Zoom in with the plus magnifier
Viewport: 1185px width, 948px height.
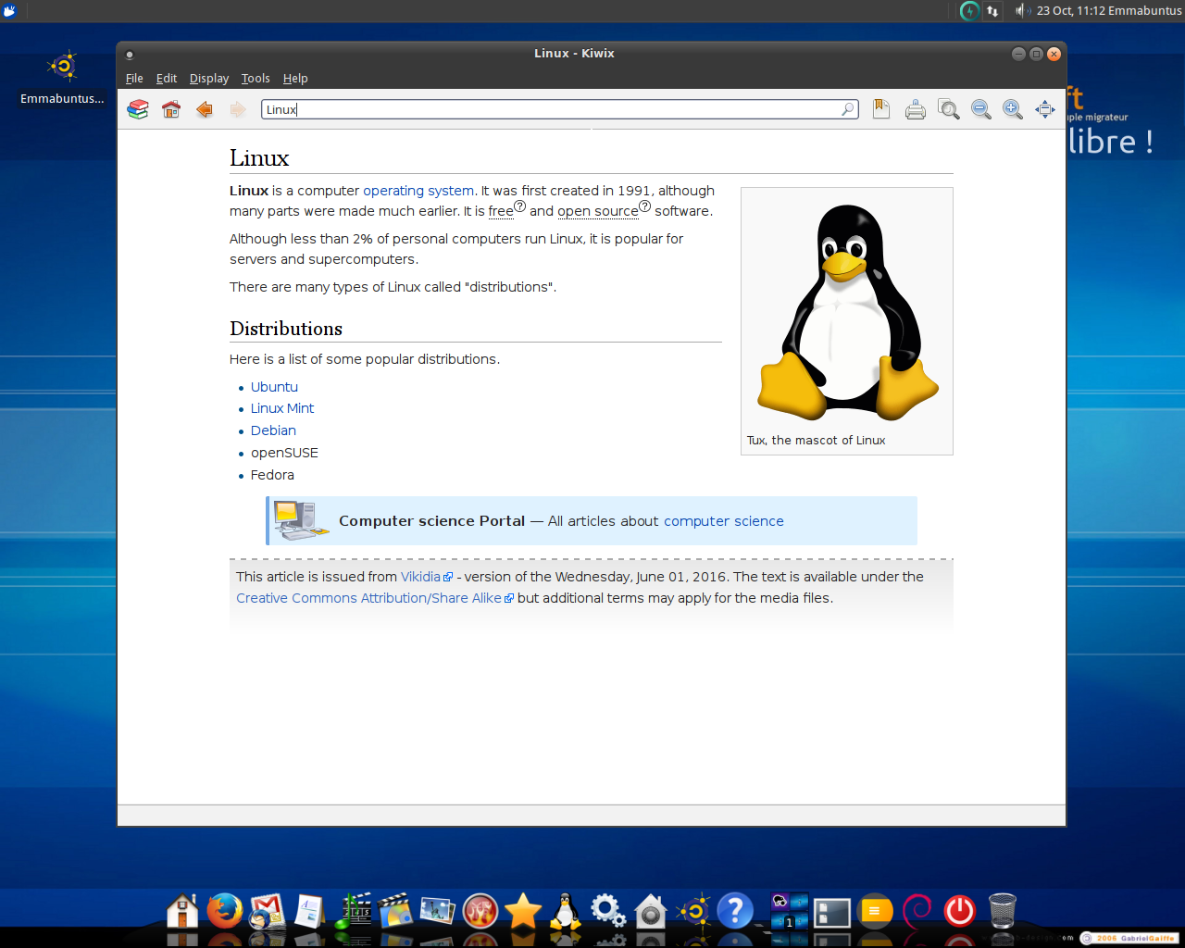coord(1013,110)
